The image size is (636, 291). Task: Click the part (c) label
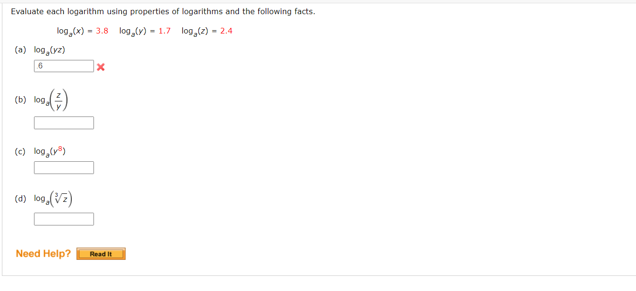click(20, 150)
